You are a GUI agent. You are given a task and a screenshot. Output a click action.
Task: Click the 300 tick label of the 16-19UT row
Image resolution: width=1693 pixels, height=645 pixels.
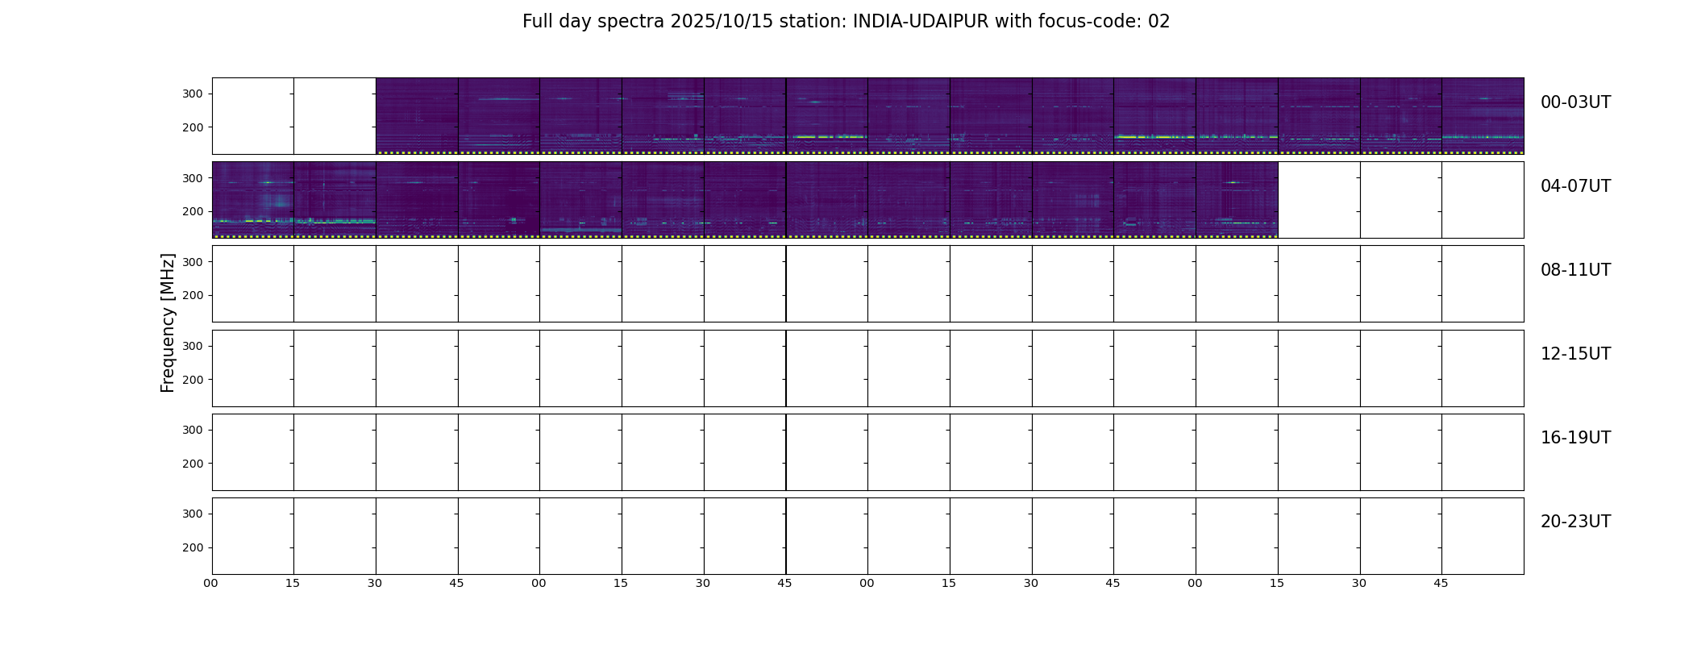(x=193, y=430)
